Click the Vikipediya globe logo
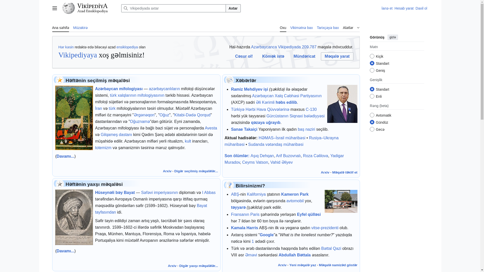The height and width of the screenshot is (272, 484). pos(69,8)
